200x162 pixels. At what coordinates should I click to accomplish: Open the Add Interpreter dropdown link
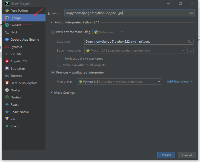pyautogui.click(x=180, y=81)
